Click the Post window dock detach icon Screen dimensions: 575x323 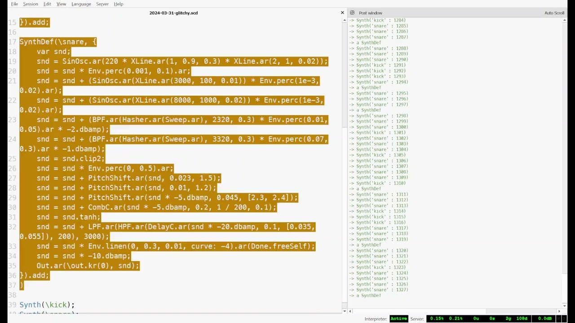(x=352, y=13)
